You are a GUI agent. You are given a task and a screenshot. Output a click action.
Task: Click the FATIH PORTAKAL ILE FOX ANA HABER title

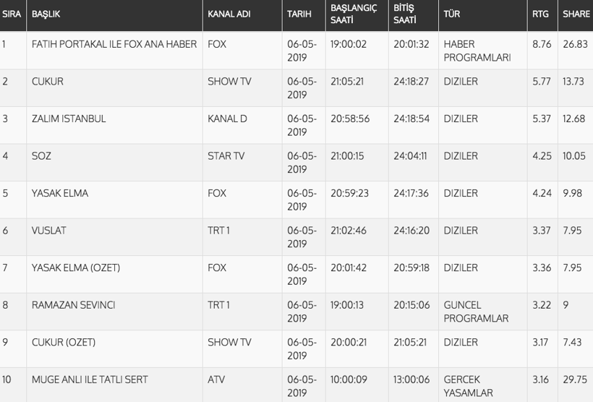point(114,44)
